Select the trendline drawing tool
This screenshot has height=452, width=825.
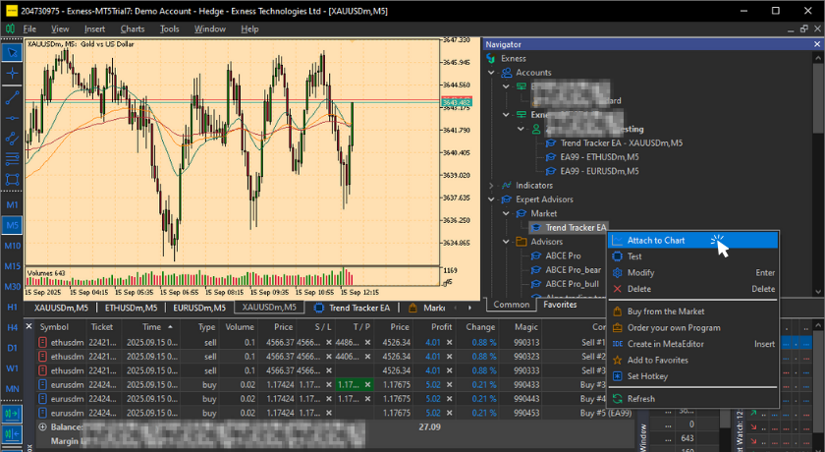coord(12,98)
